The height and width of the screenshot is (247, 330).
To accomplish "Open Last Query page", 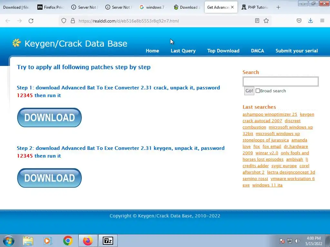I will coord(183,51).
